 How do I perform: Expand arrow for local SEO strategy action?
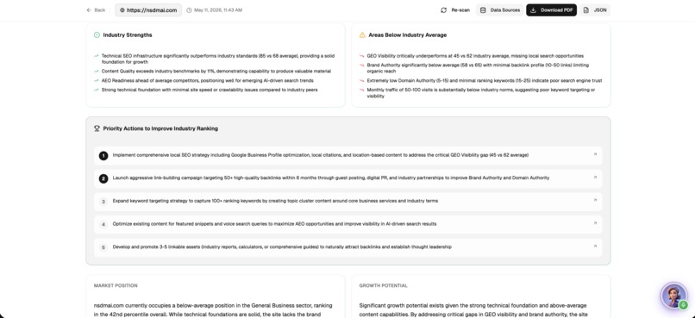click(x=595, y=154)
